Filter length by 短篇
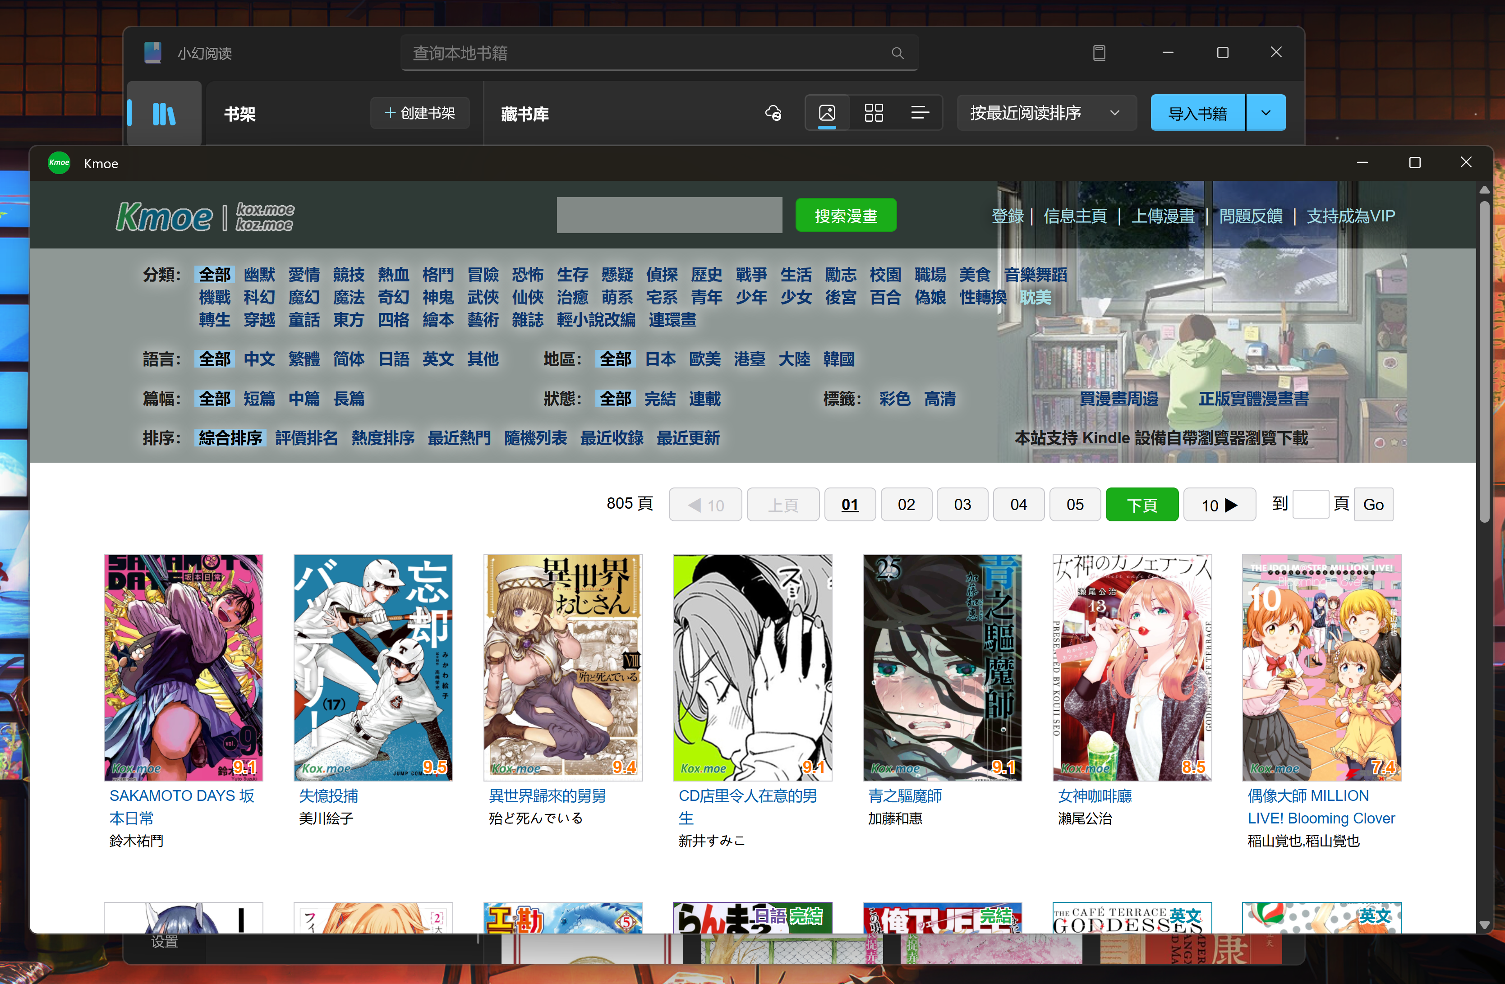Image resolution: width=1505 pixels, height=984 pixels. coord(259,398)
